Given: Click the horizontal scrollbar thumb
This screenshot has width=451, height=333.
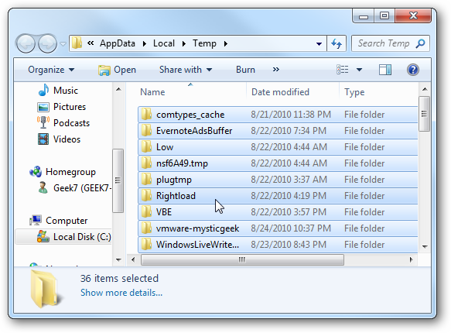Looking at the screenshot, I should [242, 259].
